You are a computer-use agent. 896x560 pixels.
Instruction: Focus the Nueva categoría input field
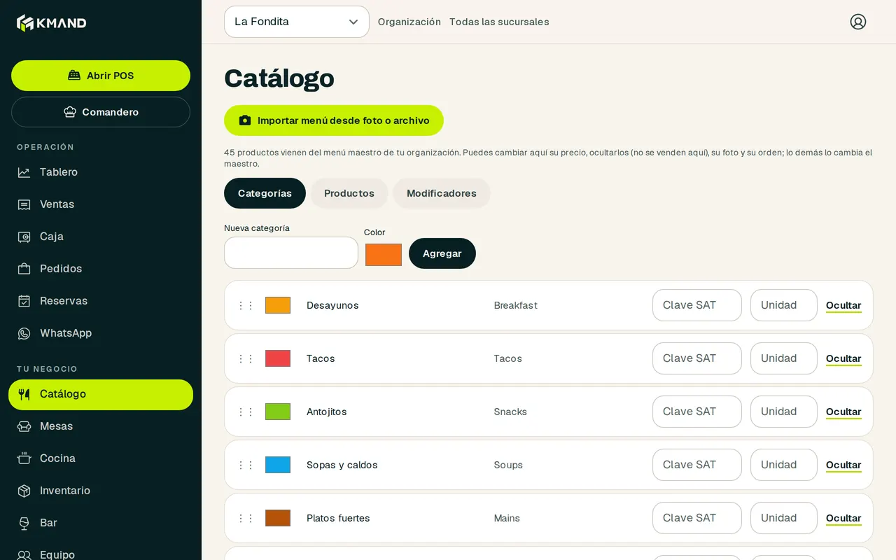pyautogui.click(x=291, y=253)
